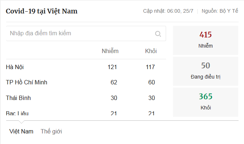Focus the location search input field
This screenshot has width=244, height=144.
pos(86,33)
